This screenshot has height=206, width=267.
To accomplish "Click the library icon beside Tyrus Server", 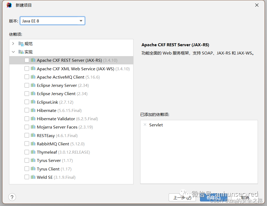I will click(33, 160).
